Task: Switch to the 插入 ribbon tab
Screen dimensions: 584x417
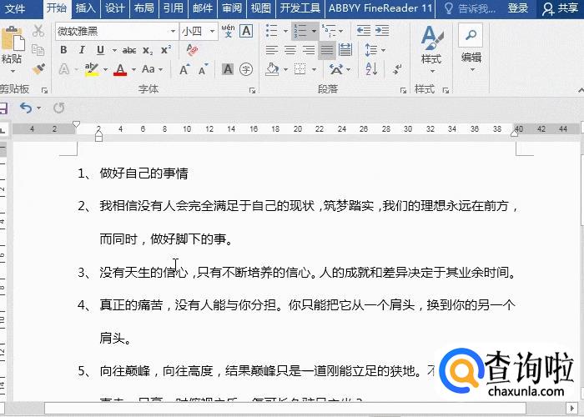Action: [x=85, y=8]
